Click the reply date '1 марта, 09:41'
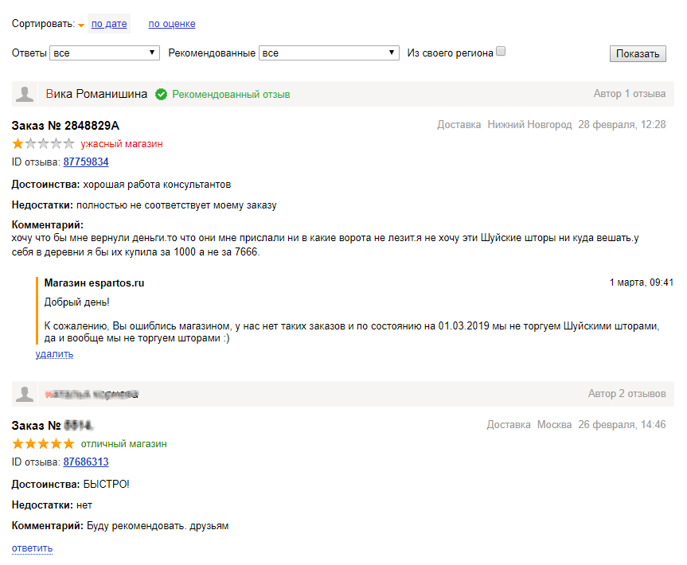The height and width of the screenshot is (565, 687). click(642, 282)
